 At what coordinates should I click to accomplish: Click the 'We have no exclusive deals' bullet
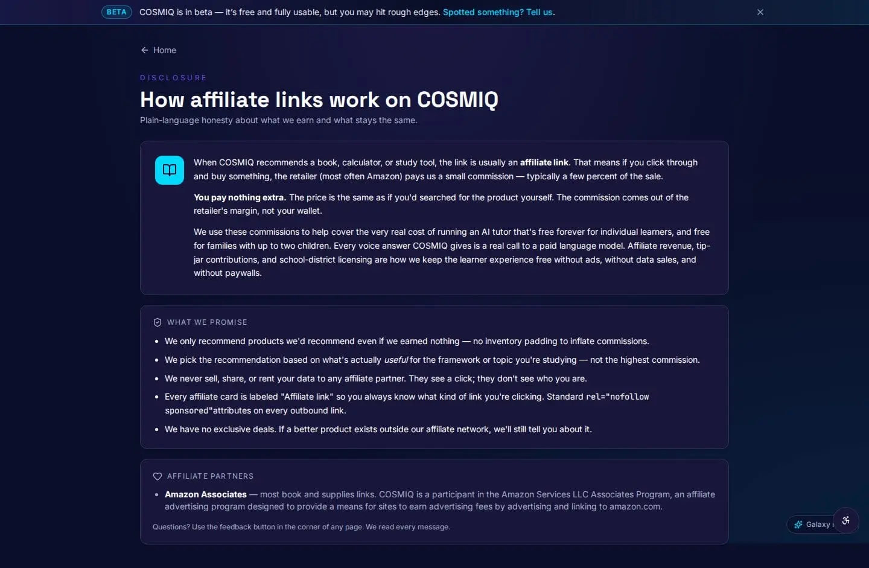pyautogui.click(x=378, y=429)
